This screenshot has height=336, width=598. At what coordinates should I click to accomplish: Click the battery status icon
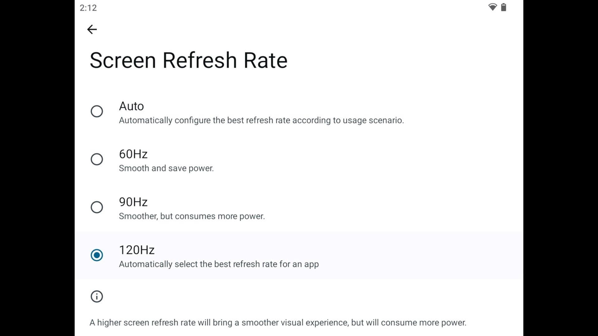[503, 7]
